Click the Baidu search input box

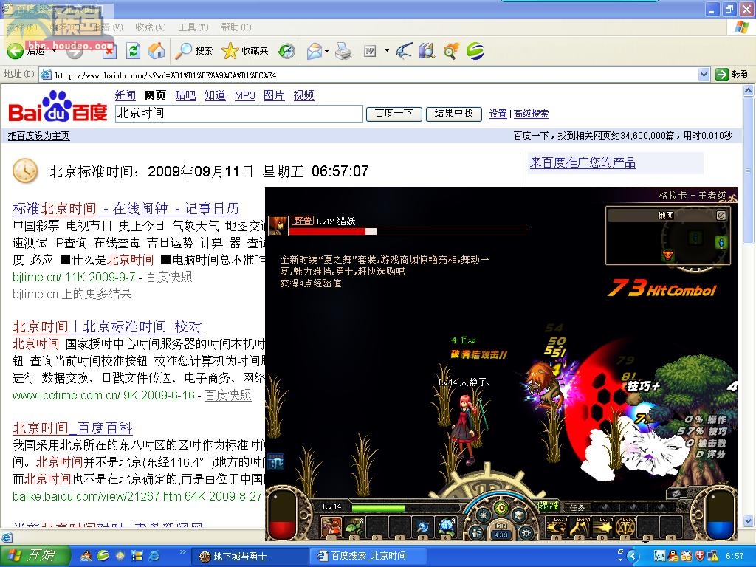click(x=239, y=114)
